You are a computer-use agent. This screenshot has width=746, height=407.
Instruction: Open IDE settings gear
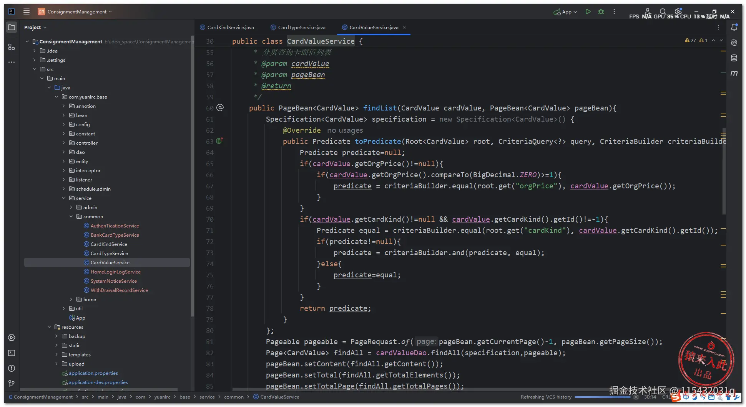(678, 12)
